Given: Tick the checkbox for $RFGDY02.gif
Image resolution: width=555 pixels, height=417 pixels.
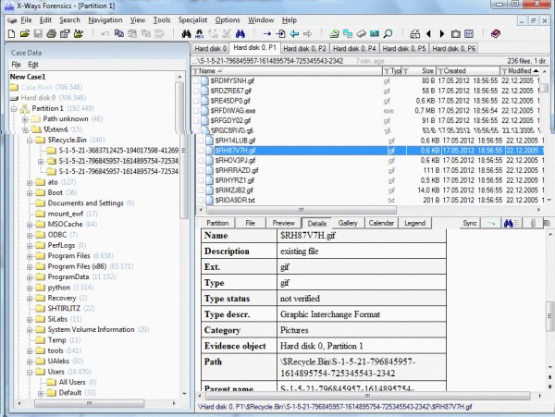Looking at the screenshot, I should 196,120.
